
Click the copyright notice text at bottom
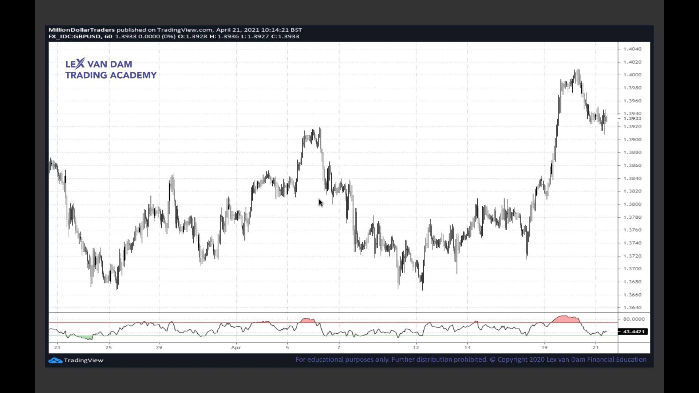coord(471,360)
